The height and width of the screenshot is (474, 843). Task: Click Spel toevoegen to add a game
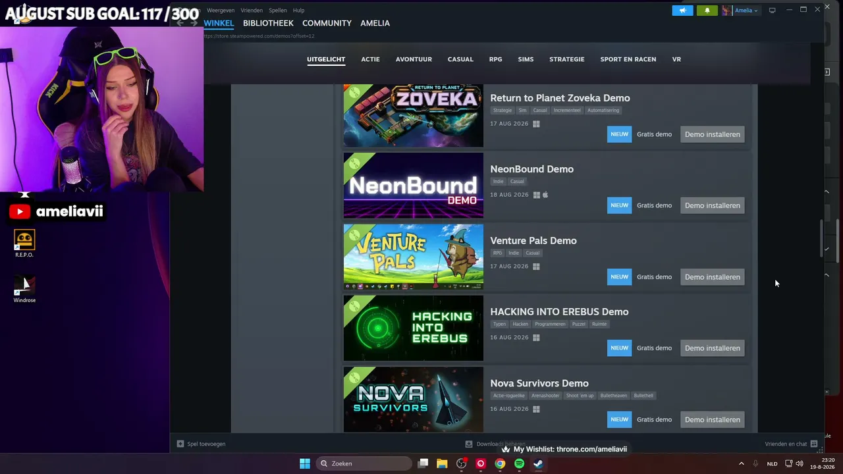click(x=201, y=444)
